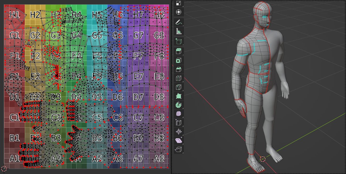Pick the Bevel tool
The height and width of the screenshot is (174, 346).
179,69
